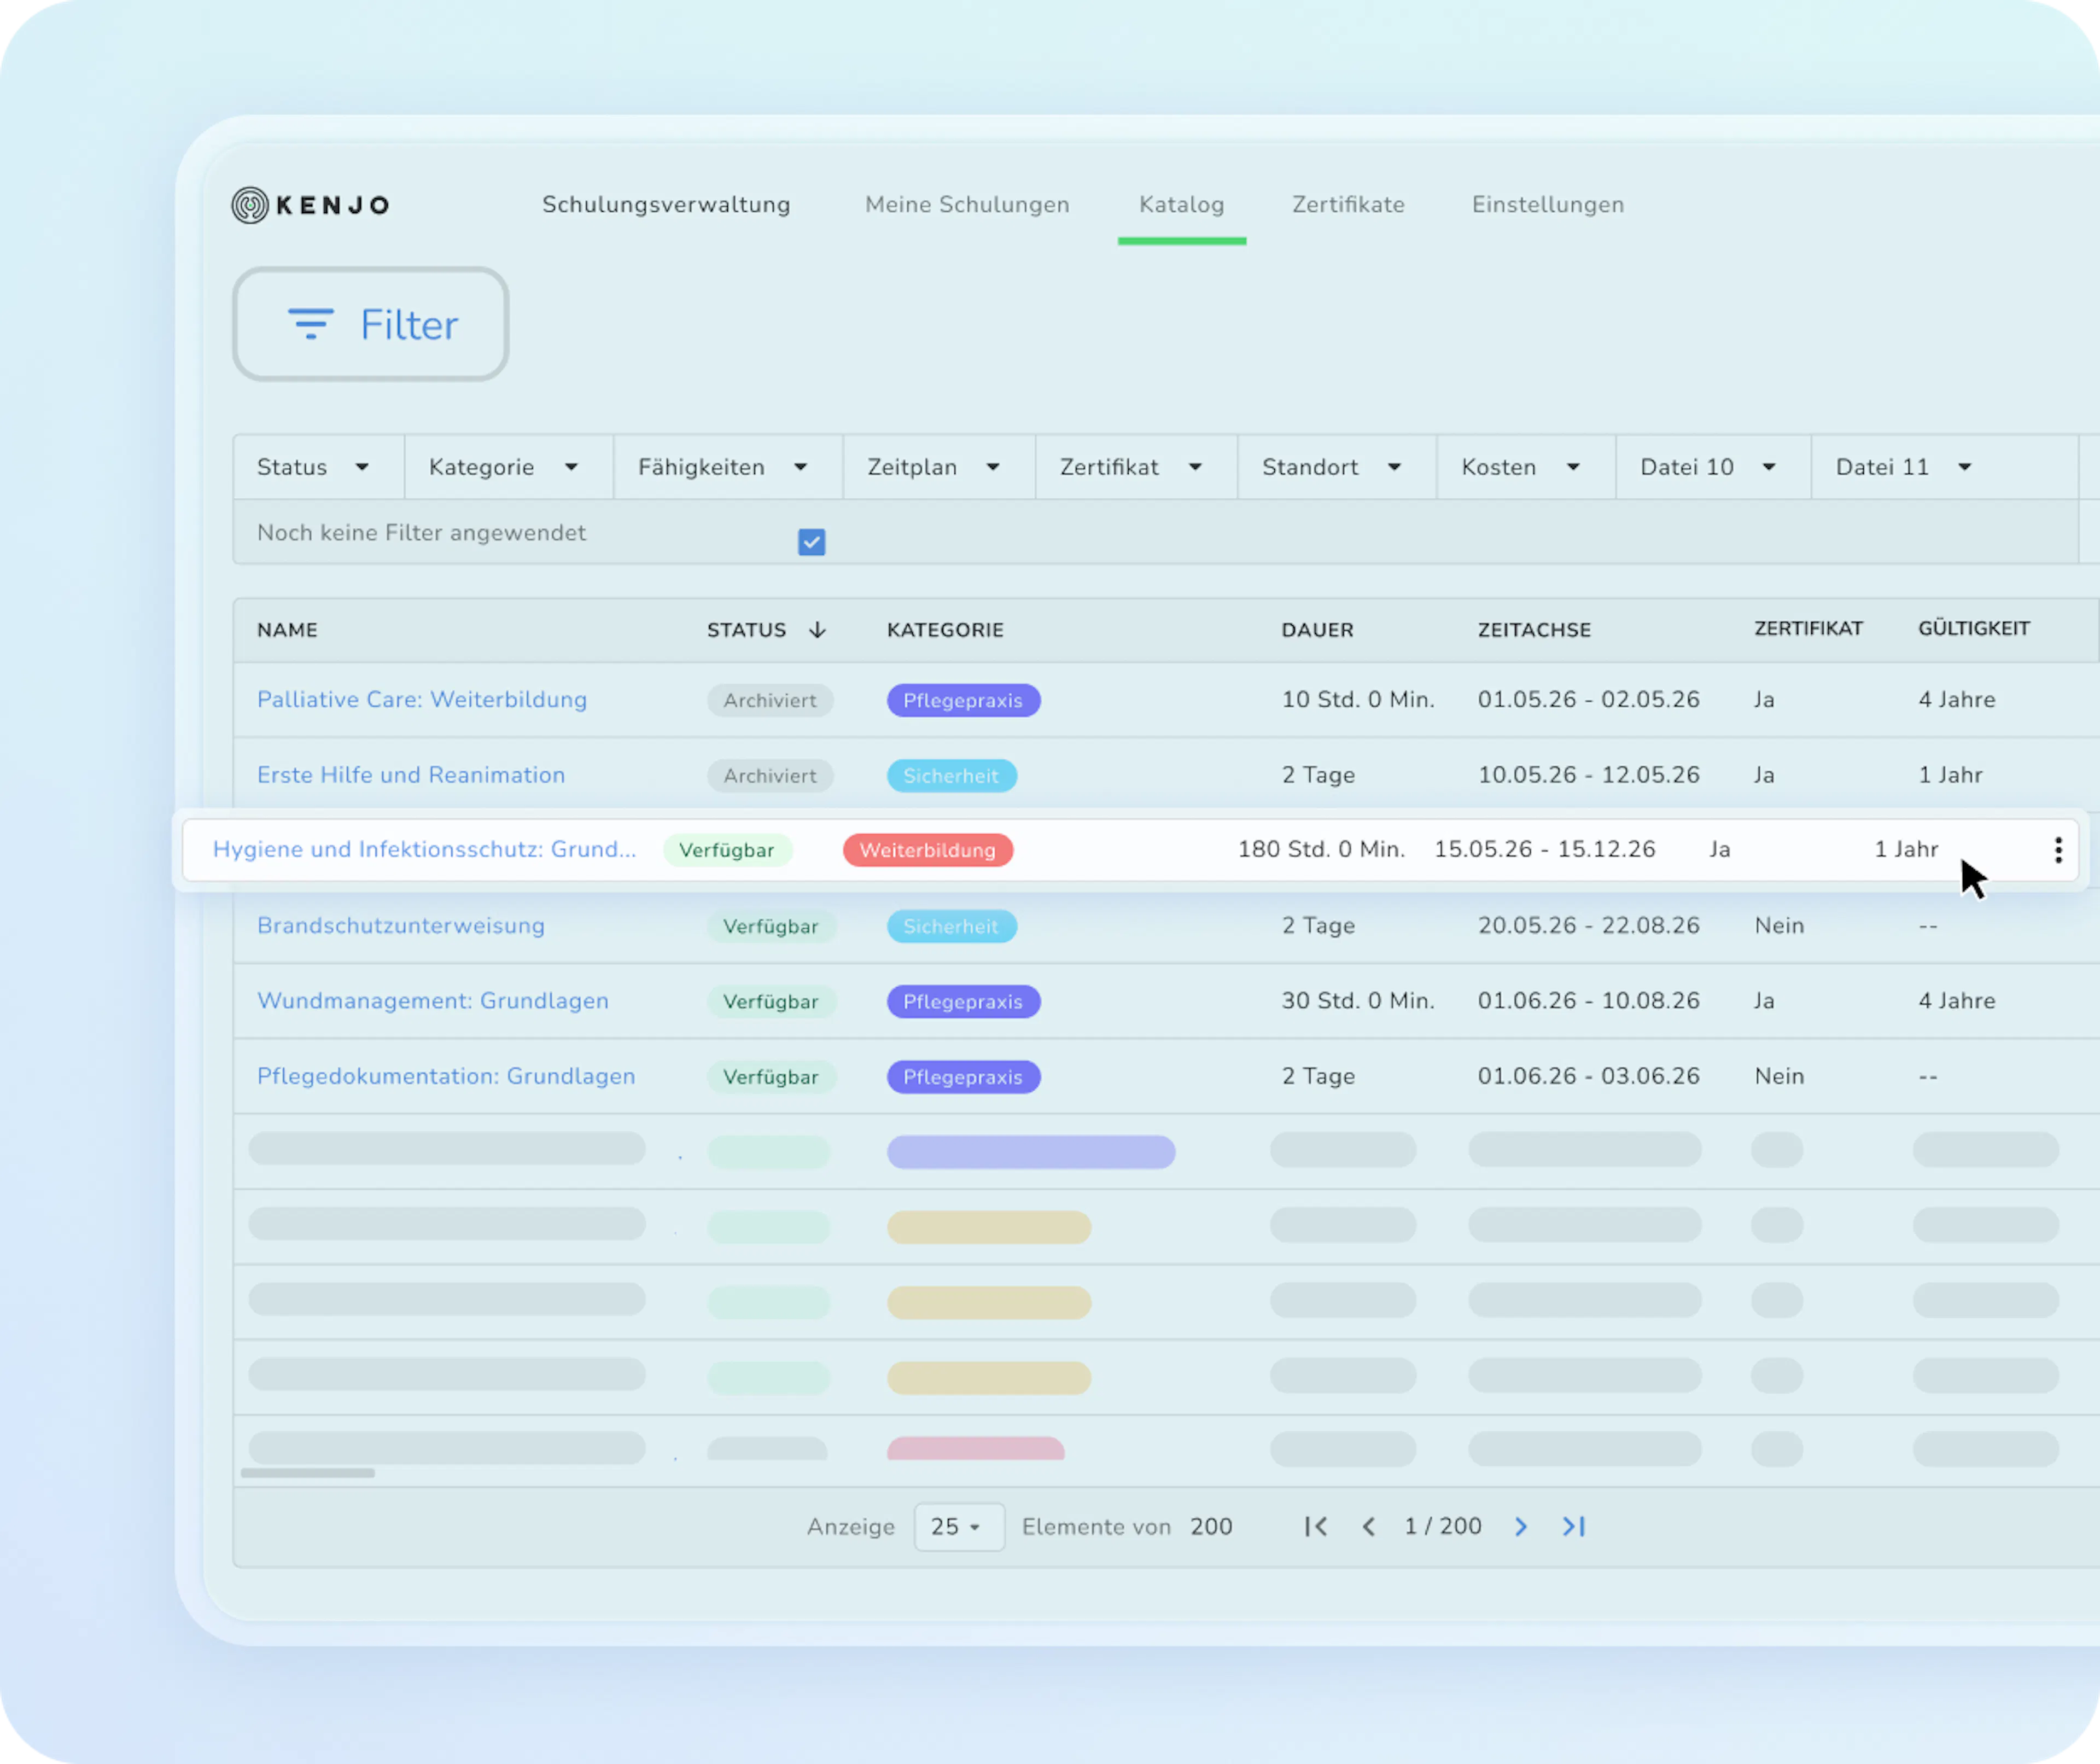Open the Kategorie filter dropdown

(509, 467)
